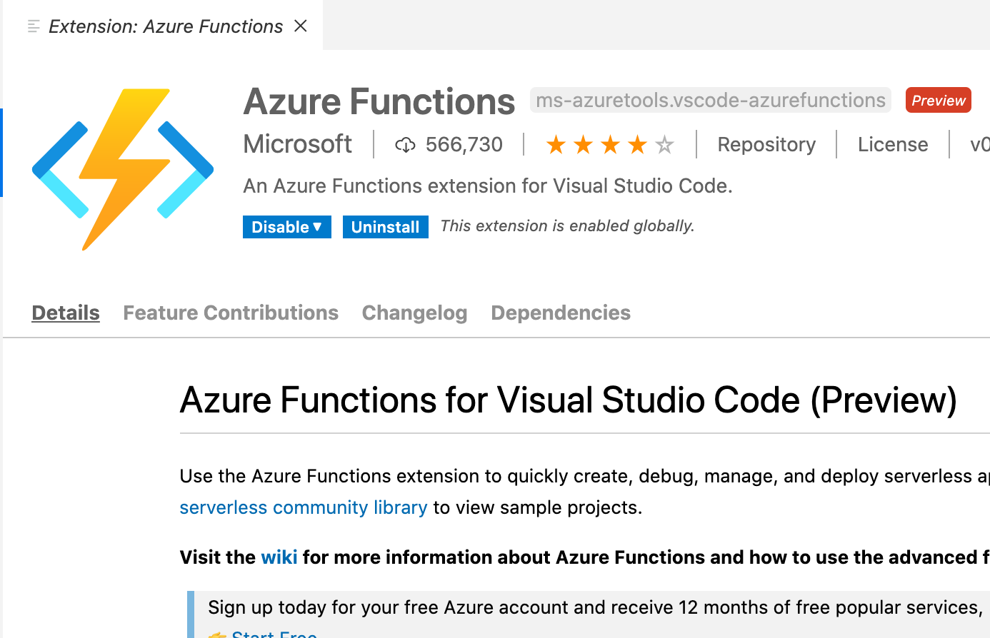Click the fifth rating star

click(x=664, y=144)
